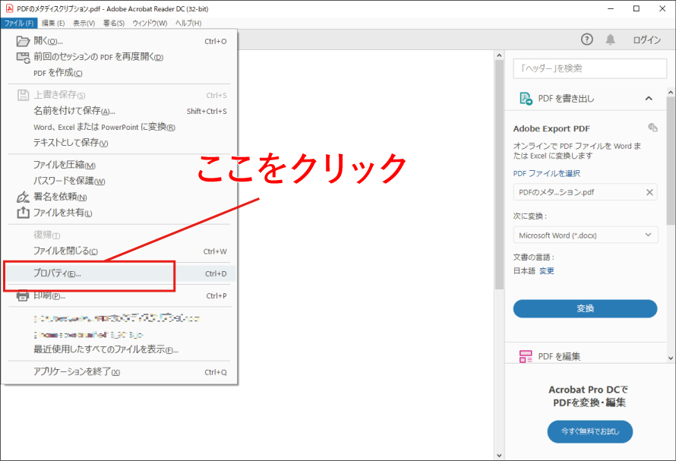This screenshot has width=676, height=461.
Task: Collapse the PDF export section chevron
Action: click(649, 99)
